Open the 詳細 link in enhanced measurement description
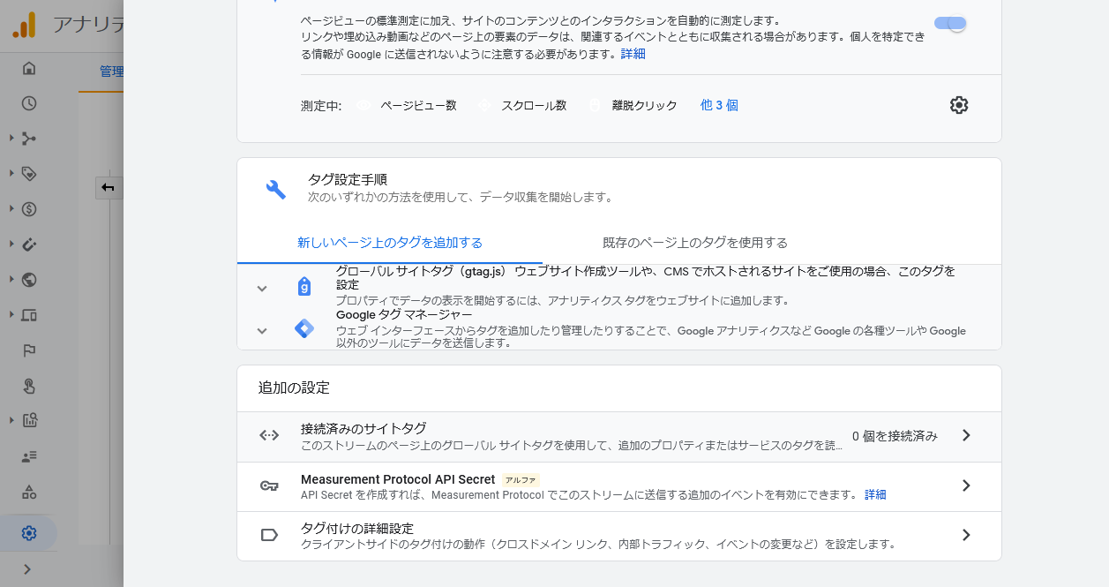 633,54
